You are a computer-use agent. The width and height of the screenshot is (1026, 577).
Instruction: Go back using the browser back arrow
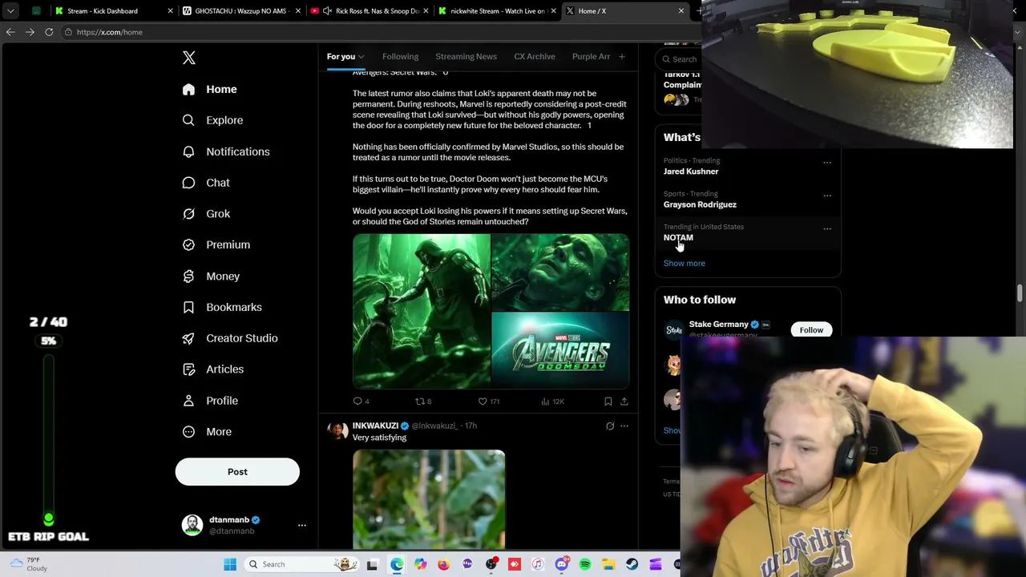pyautogui.click(x=10, y=32)
